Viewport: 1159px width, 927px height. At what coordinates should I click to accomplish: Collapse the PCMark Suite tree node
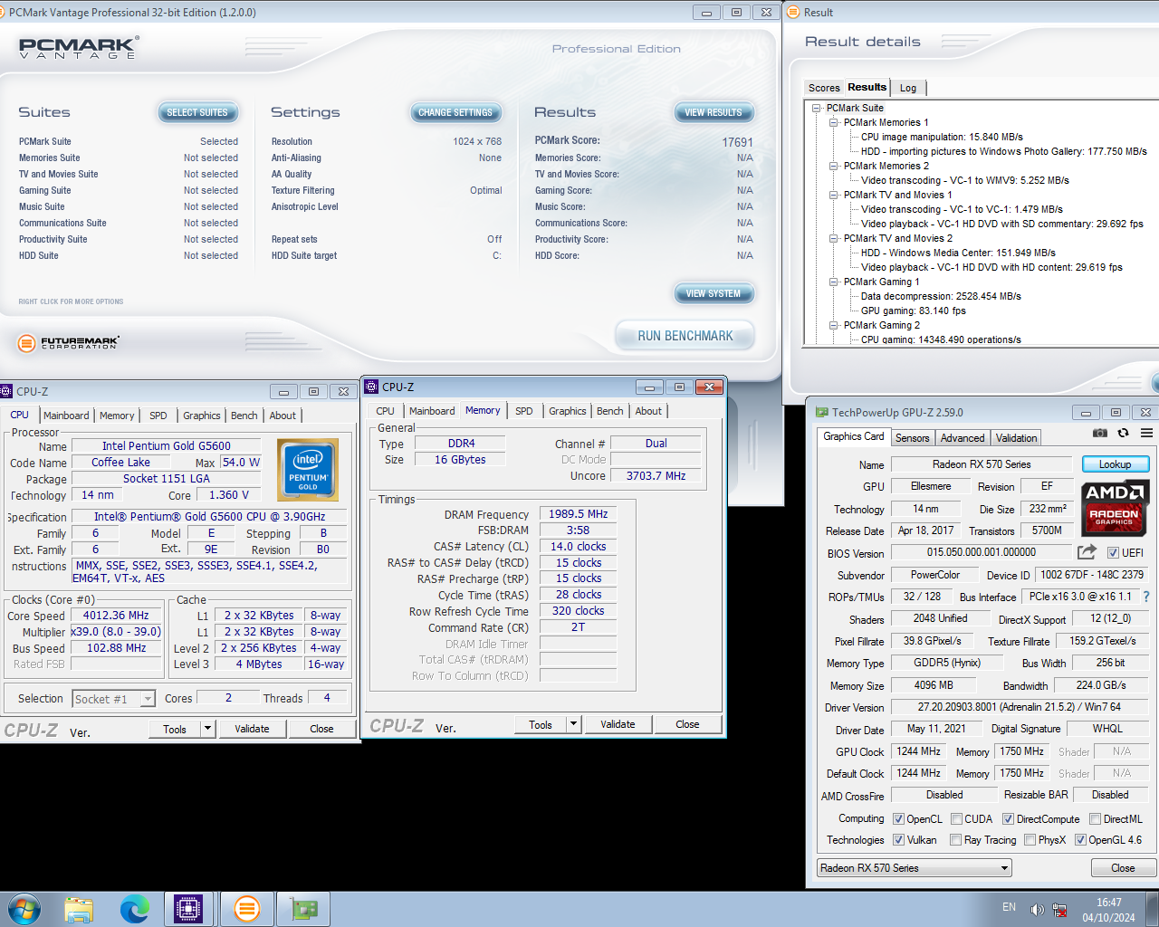point(817,108)
